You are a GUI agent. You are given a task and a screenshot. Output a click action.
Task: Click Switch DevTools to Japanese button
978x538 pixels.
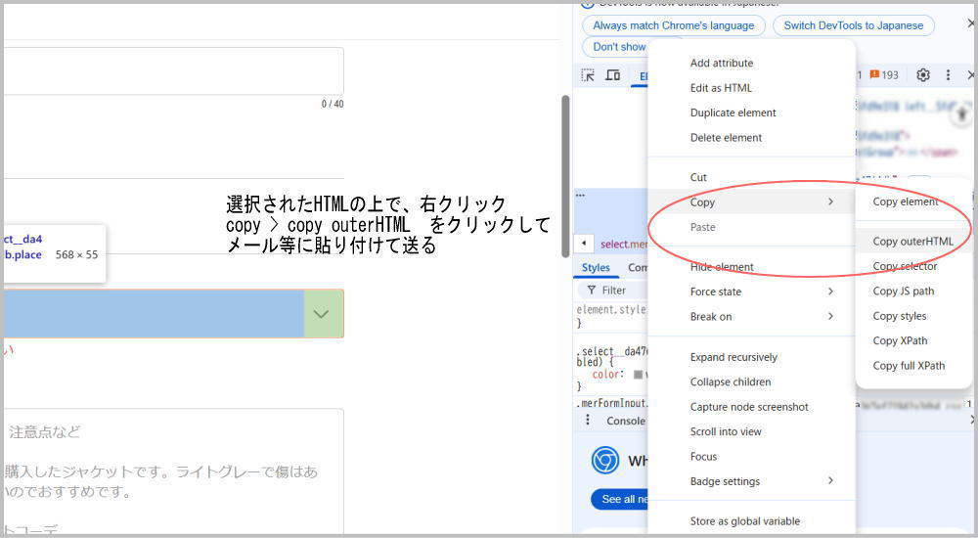[x=853, y=25]
